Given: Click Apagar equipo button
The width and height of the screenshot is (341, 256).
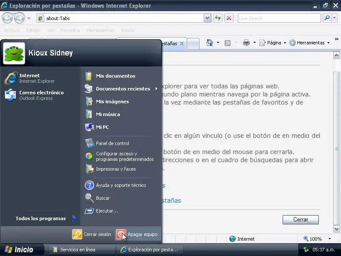Looking at the screenshot, I should 137,234.
